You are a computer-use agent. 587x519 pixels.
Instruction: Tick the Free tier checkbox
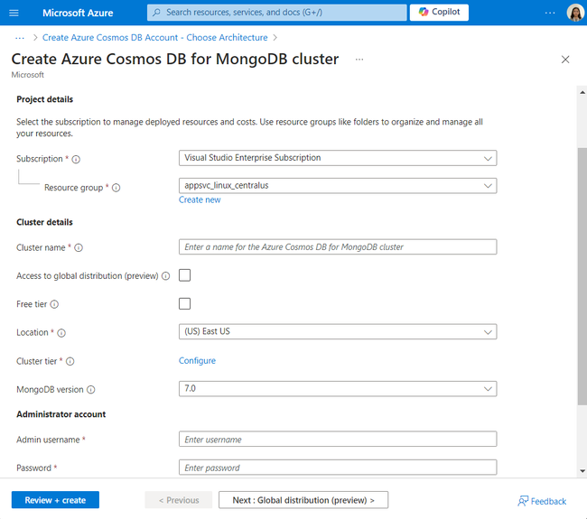(185, 304)
